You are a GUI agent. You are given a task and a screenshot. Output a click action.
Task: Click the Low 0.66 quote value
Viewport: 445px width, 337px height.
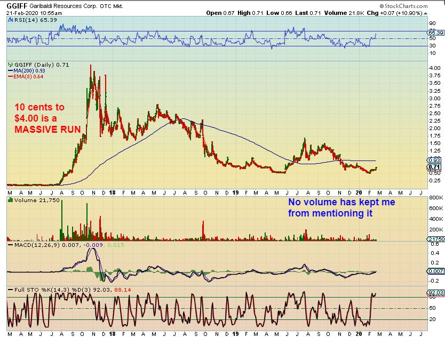[279, 13]
